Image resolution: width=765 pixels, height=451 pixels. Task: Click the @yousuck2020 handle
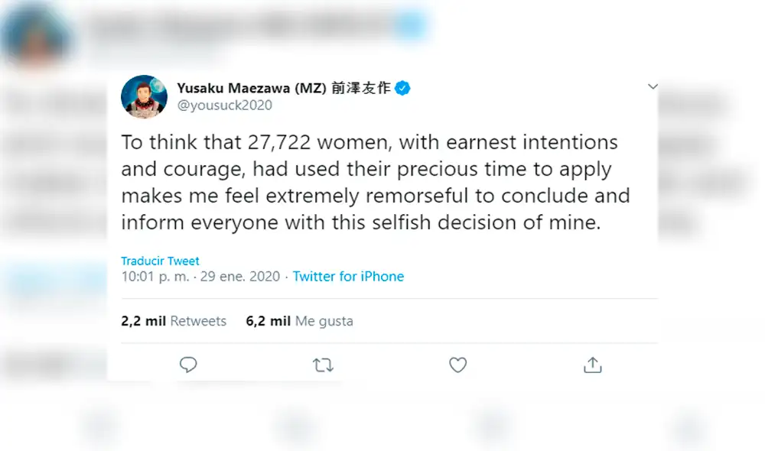click(224, 105)
